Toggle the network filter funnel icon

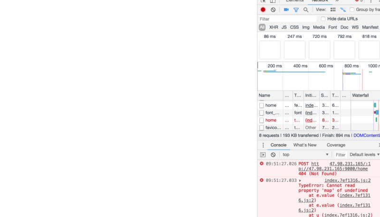[296, 9]
